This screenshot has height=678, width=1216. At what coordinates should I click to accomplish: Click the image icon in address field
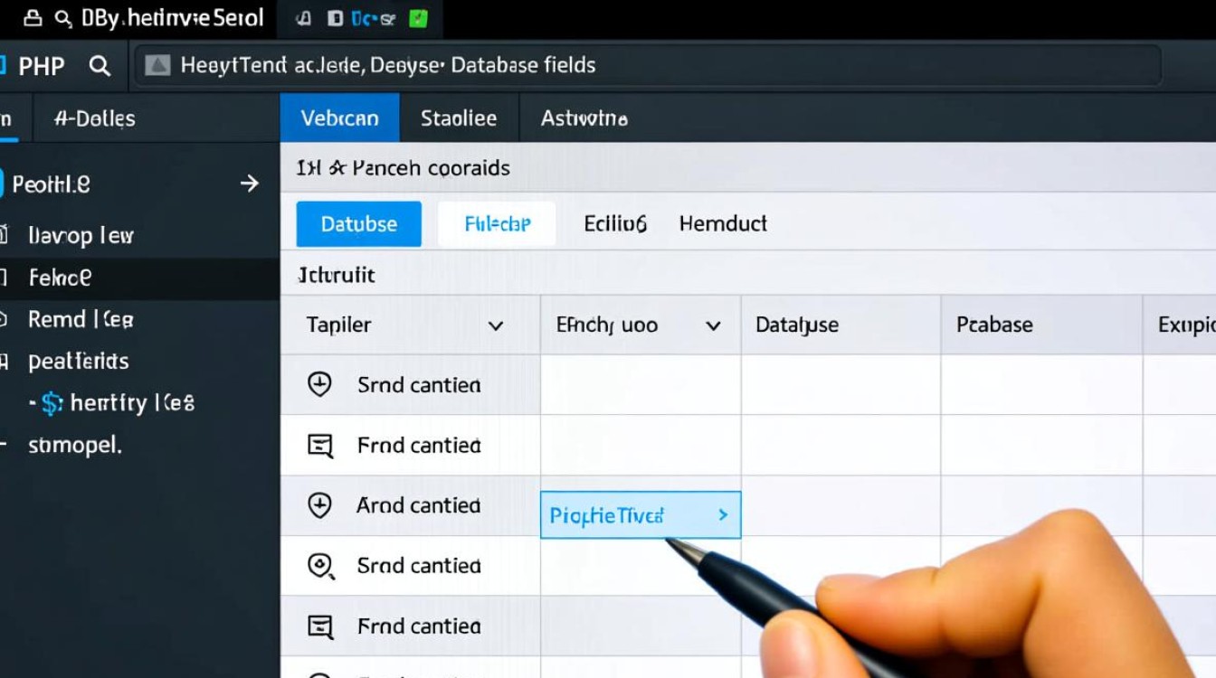click(x=157, y=65)
